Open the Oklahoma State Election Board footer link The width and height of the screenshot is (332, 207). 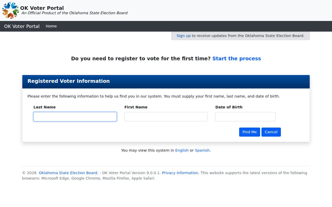68,173
